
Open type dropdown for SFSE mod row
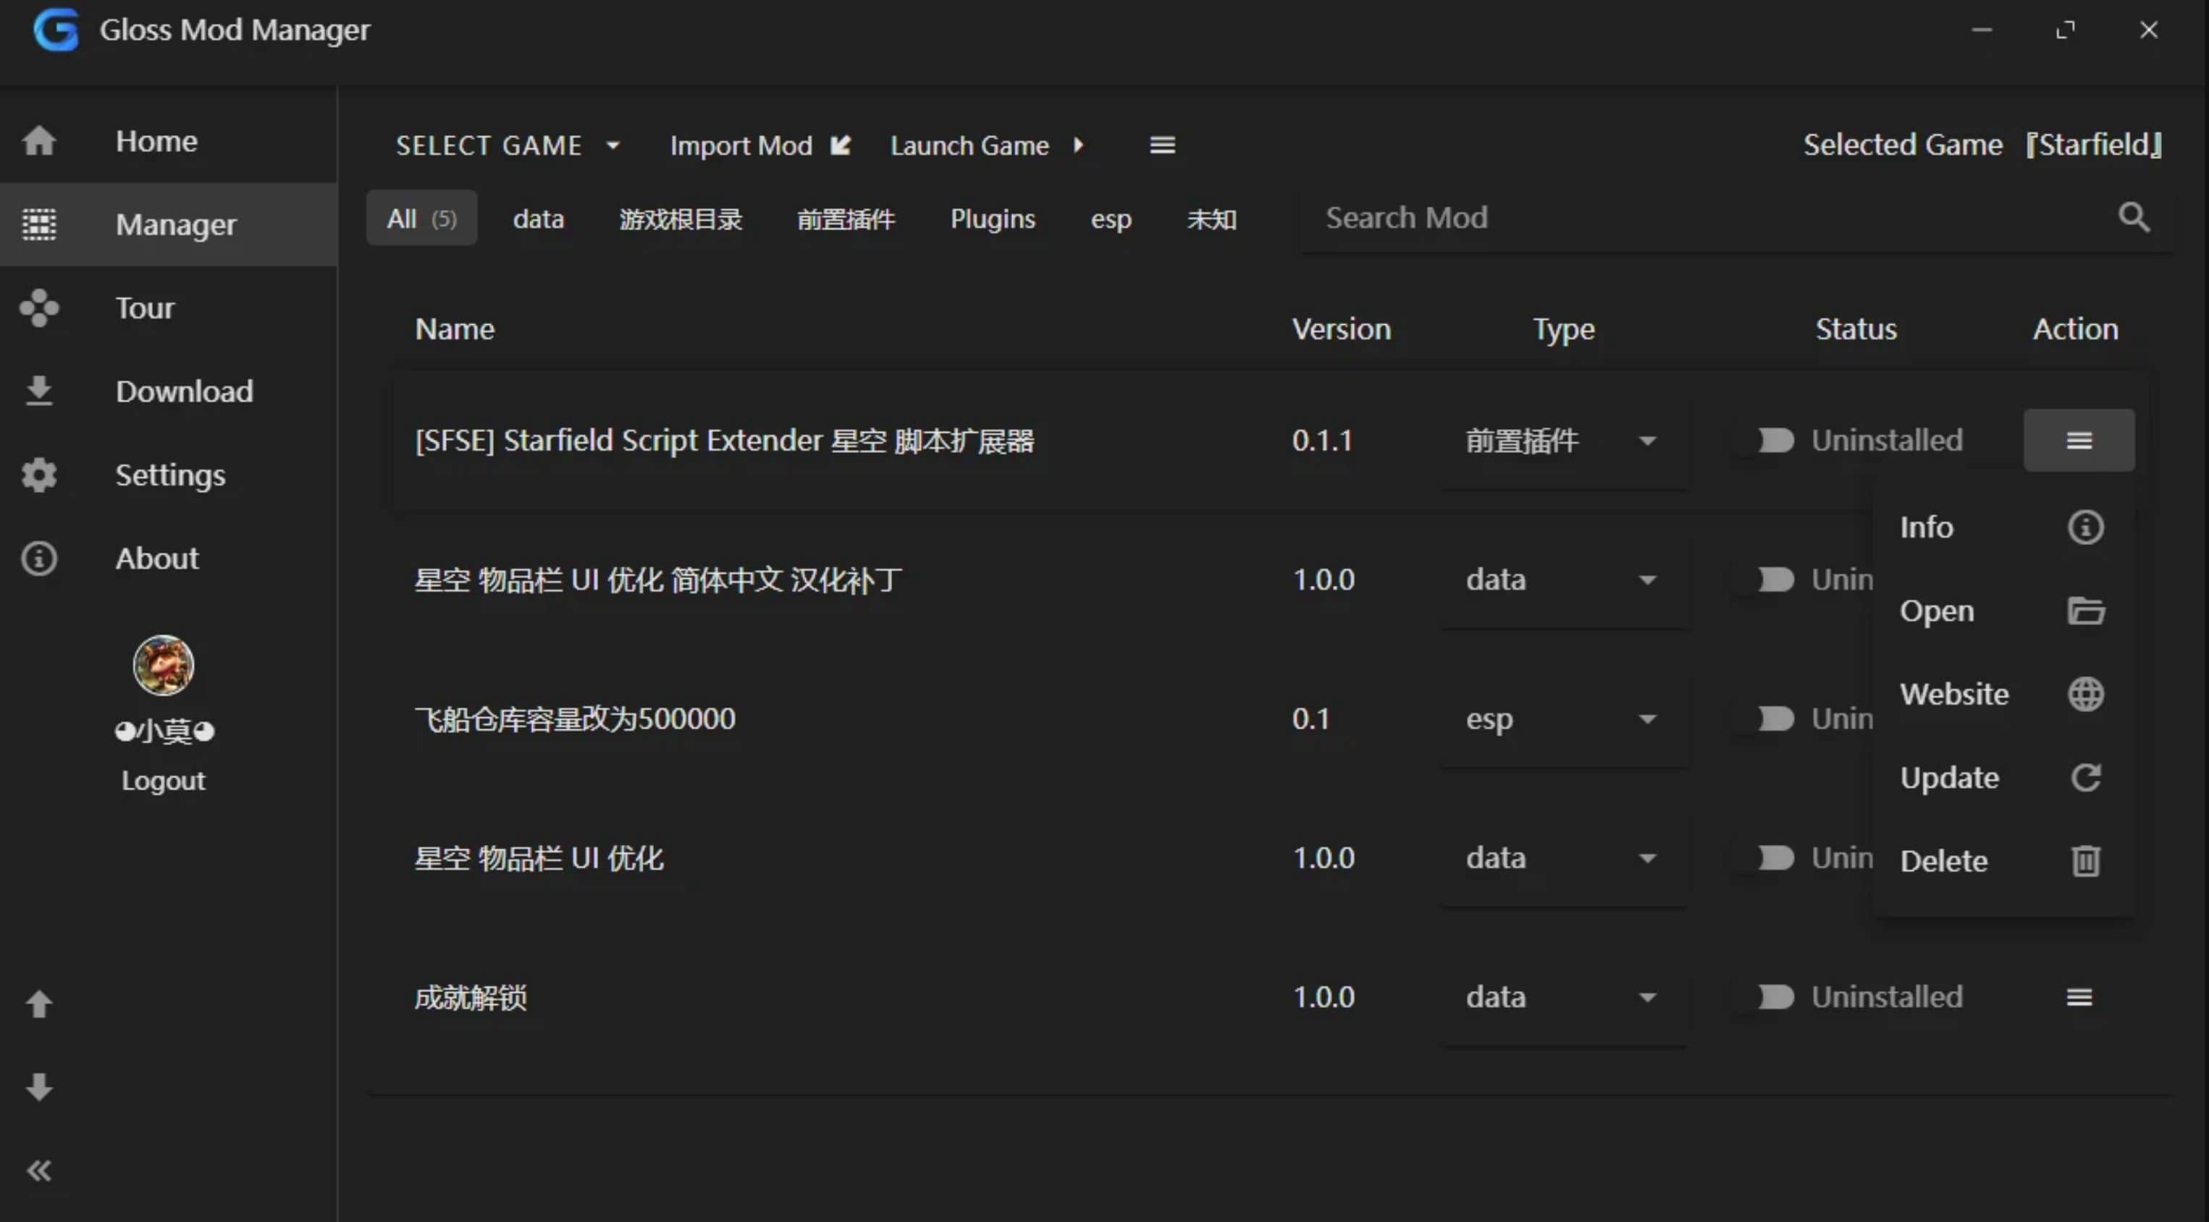coord(1562,441)
